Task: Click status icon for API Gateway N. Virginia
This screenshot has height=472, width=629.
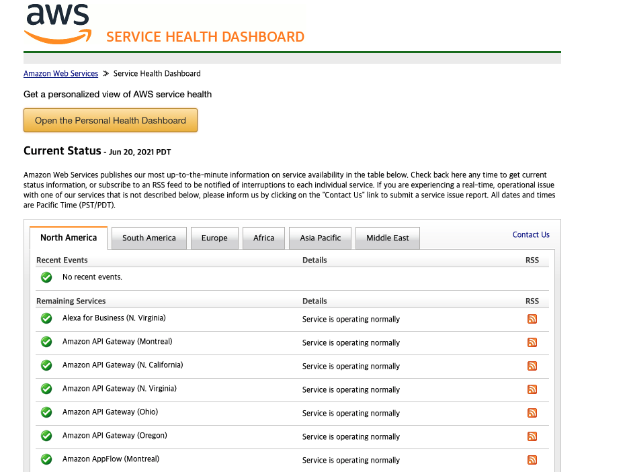Action: 46,389
